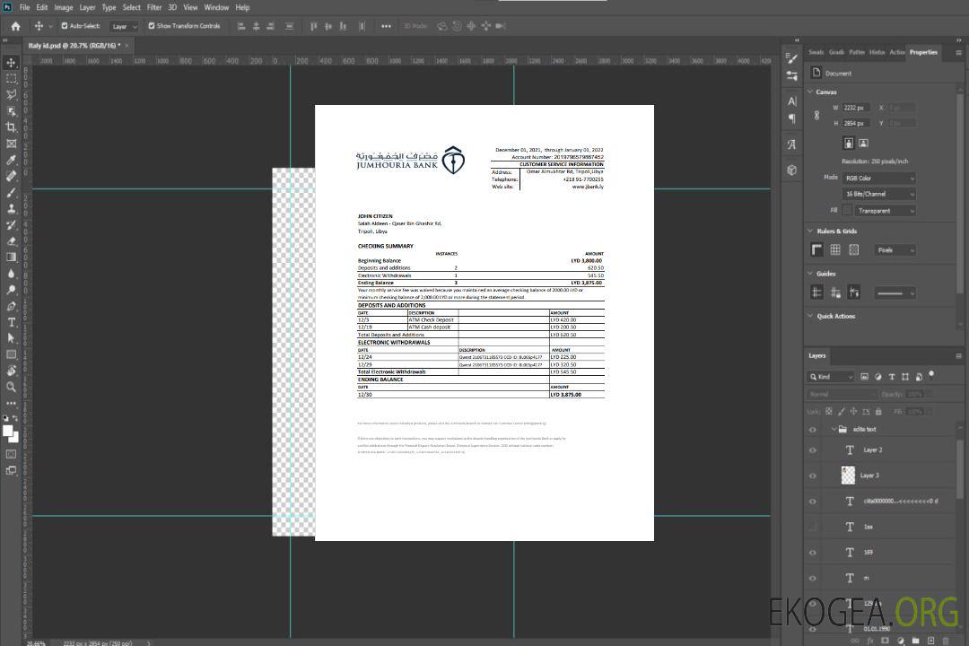Image resolution: width=969 pixels, height=646 pixels.
Task: Hide the 'edite text' group
Action: [x=813, y=430]
